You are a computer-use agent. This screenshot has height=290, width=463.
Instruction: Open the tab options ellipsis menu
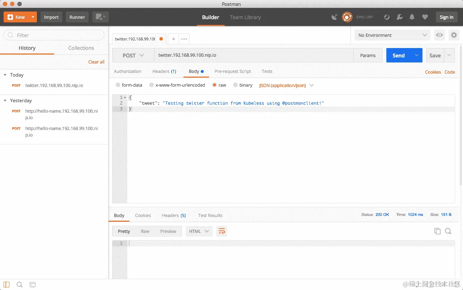click(x=184, y=39)
